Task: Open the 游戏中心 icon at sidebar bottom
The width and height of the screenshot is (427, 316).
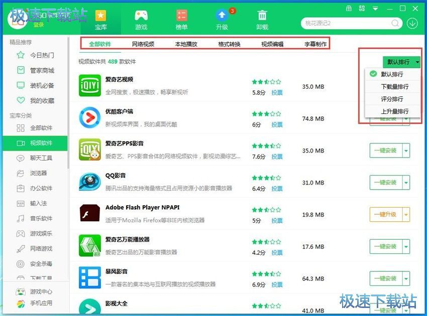Action: coord(21,291)
